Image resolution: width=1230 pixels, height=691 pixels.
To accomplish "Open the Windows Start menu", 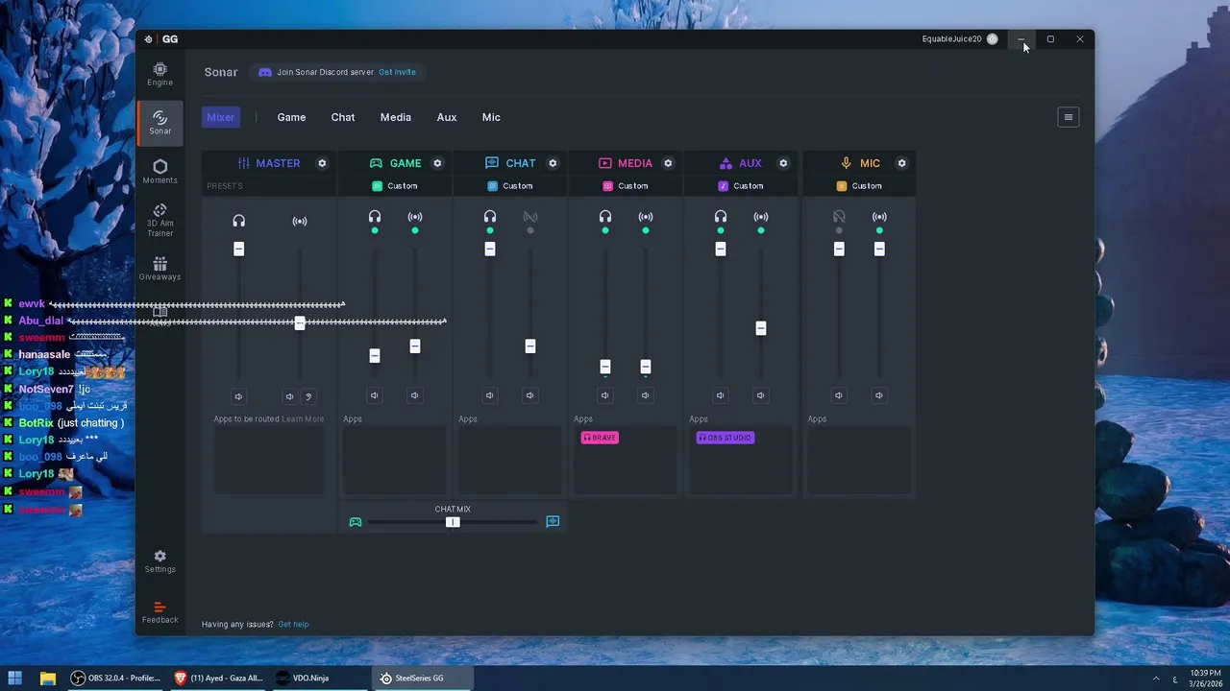I will (15, 678).
